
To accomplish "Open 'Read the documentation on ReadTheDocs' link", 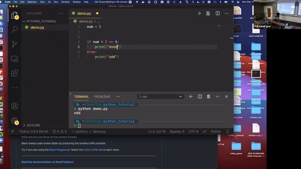I will tap(48, 162).
